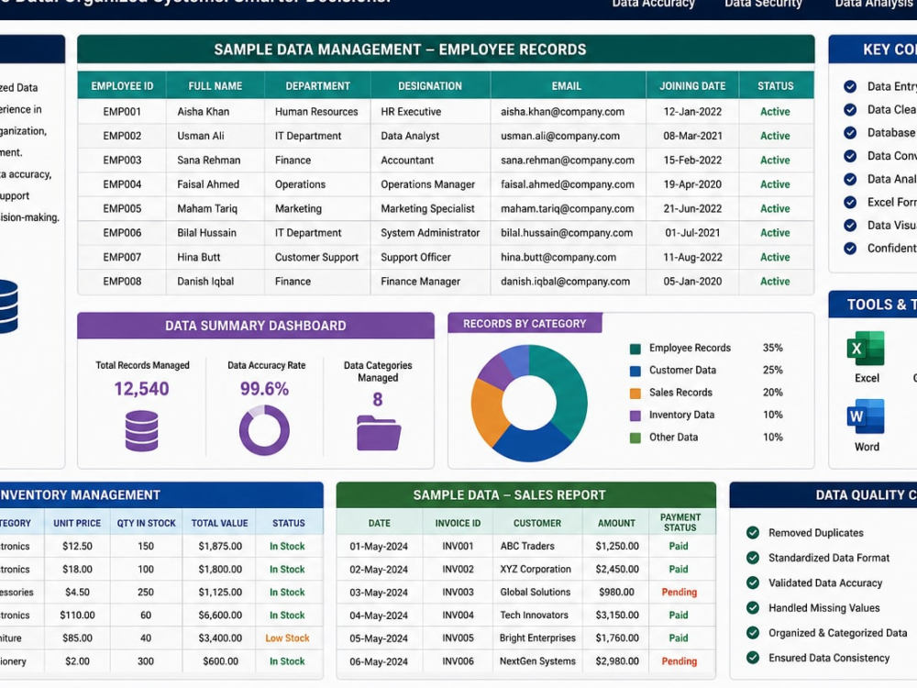Click the Employee Records legend color square

tap(635, 349)
